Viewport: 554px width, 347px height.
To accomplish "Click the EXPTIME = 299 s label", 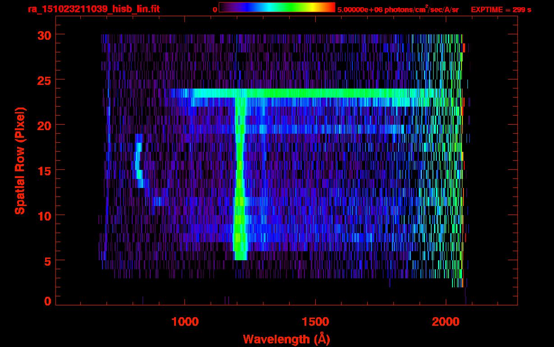I will (x=501, y=9).
